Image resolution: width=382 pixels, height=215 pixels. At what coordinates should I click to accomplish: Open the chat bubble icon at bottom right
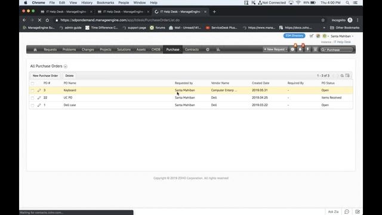tap(347, 211)
